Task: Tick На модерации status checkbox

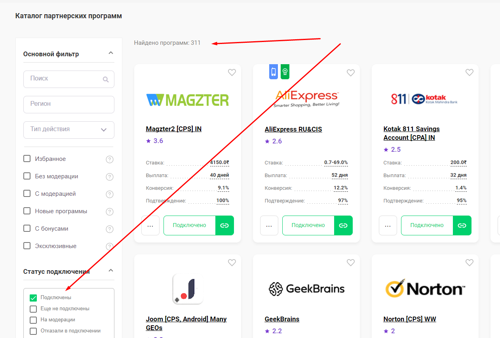Action: (x=33, y=320)
